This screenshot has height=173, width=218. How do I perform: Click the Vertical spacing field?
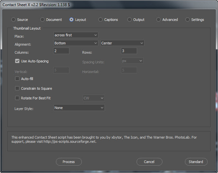[x=61, y=70]
